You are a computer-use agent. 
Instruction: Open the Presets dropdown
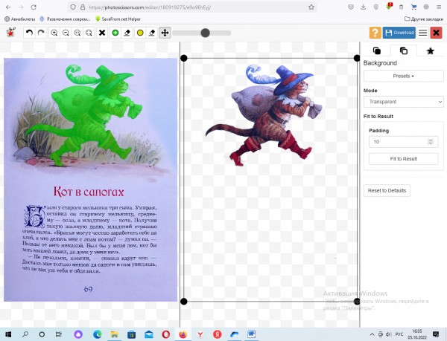tap(403, 76)
